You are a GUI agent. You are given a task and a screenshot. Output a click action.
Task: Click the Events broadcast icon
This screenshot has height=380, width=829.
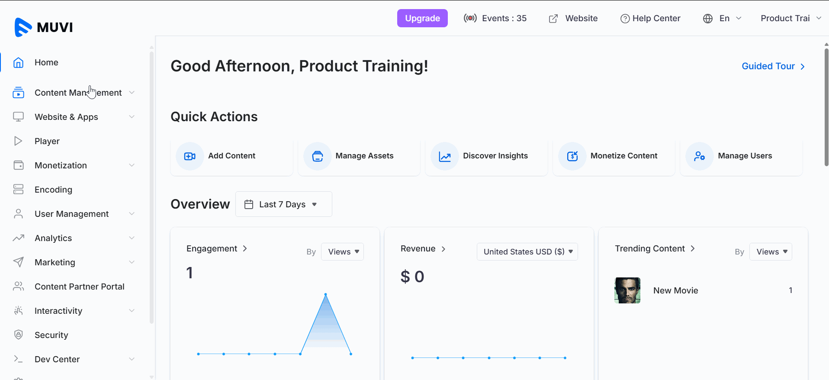470,18
